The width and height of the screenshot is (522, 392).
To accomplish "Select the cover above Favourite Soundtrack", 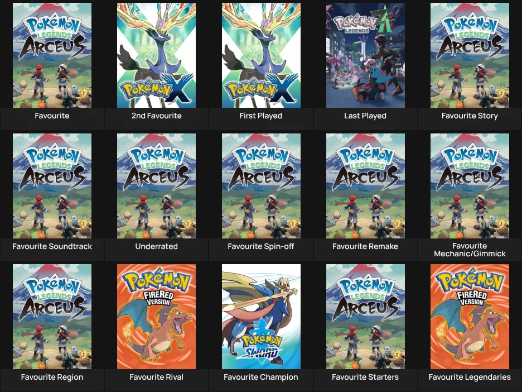I will click(x=52, y=186).
